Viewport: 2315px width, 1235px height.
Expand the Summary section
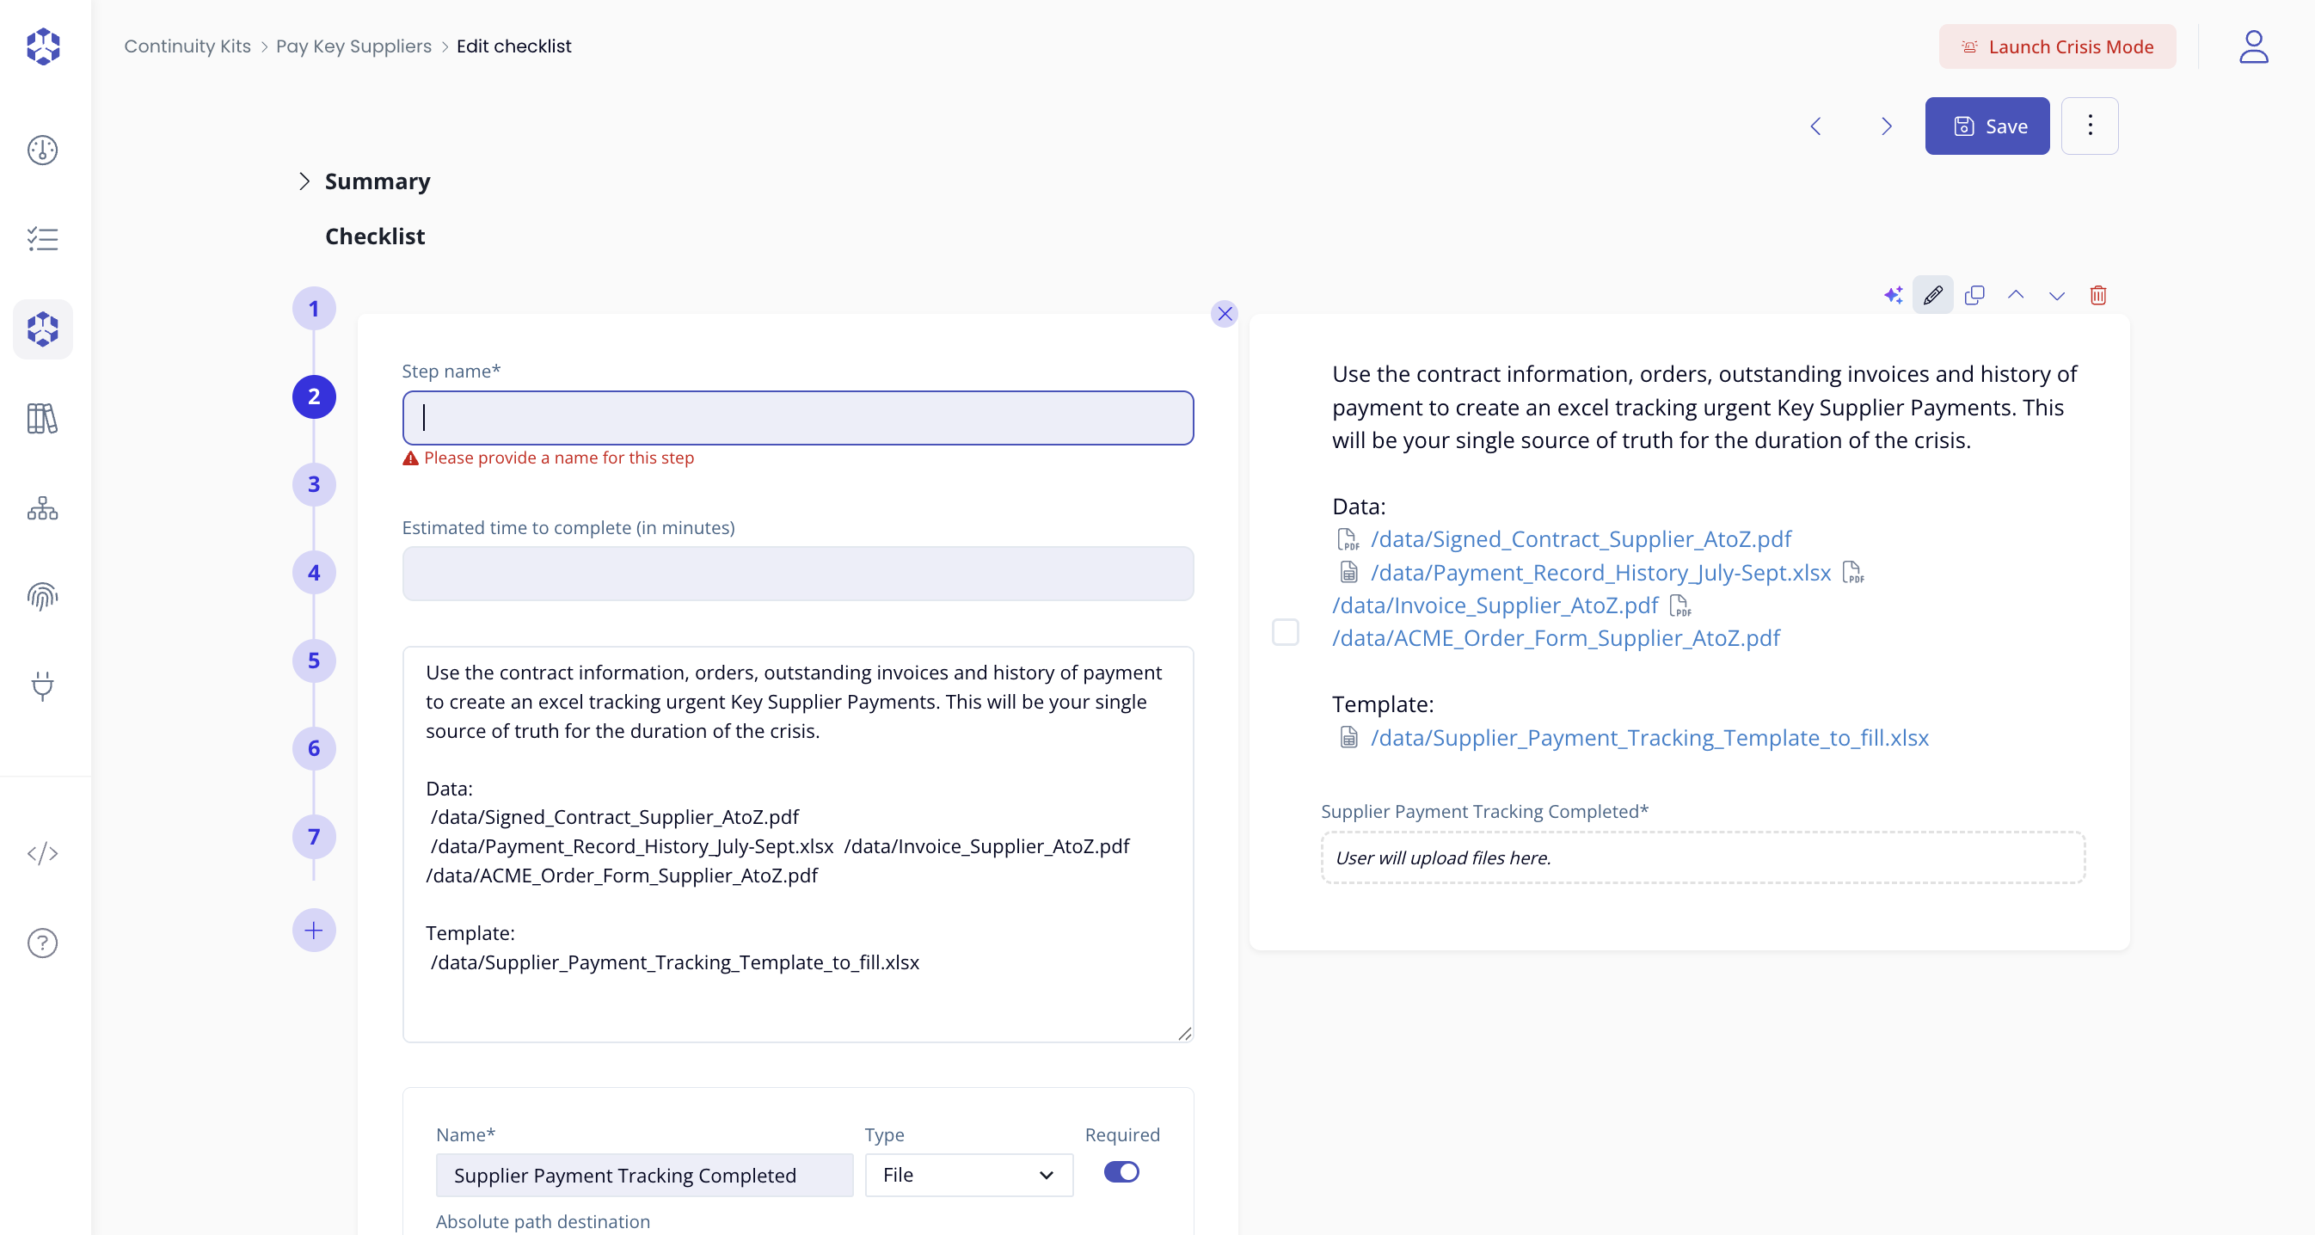tap(304, 181)
